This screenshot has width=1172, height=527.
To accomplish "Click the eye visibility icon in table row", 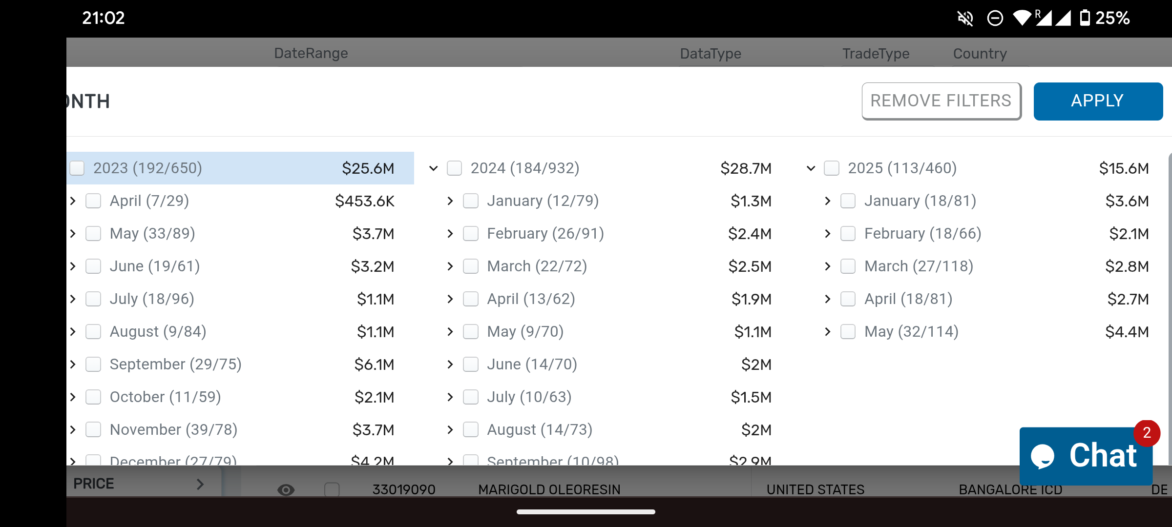I will 286,489.
